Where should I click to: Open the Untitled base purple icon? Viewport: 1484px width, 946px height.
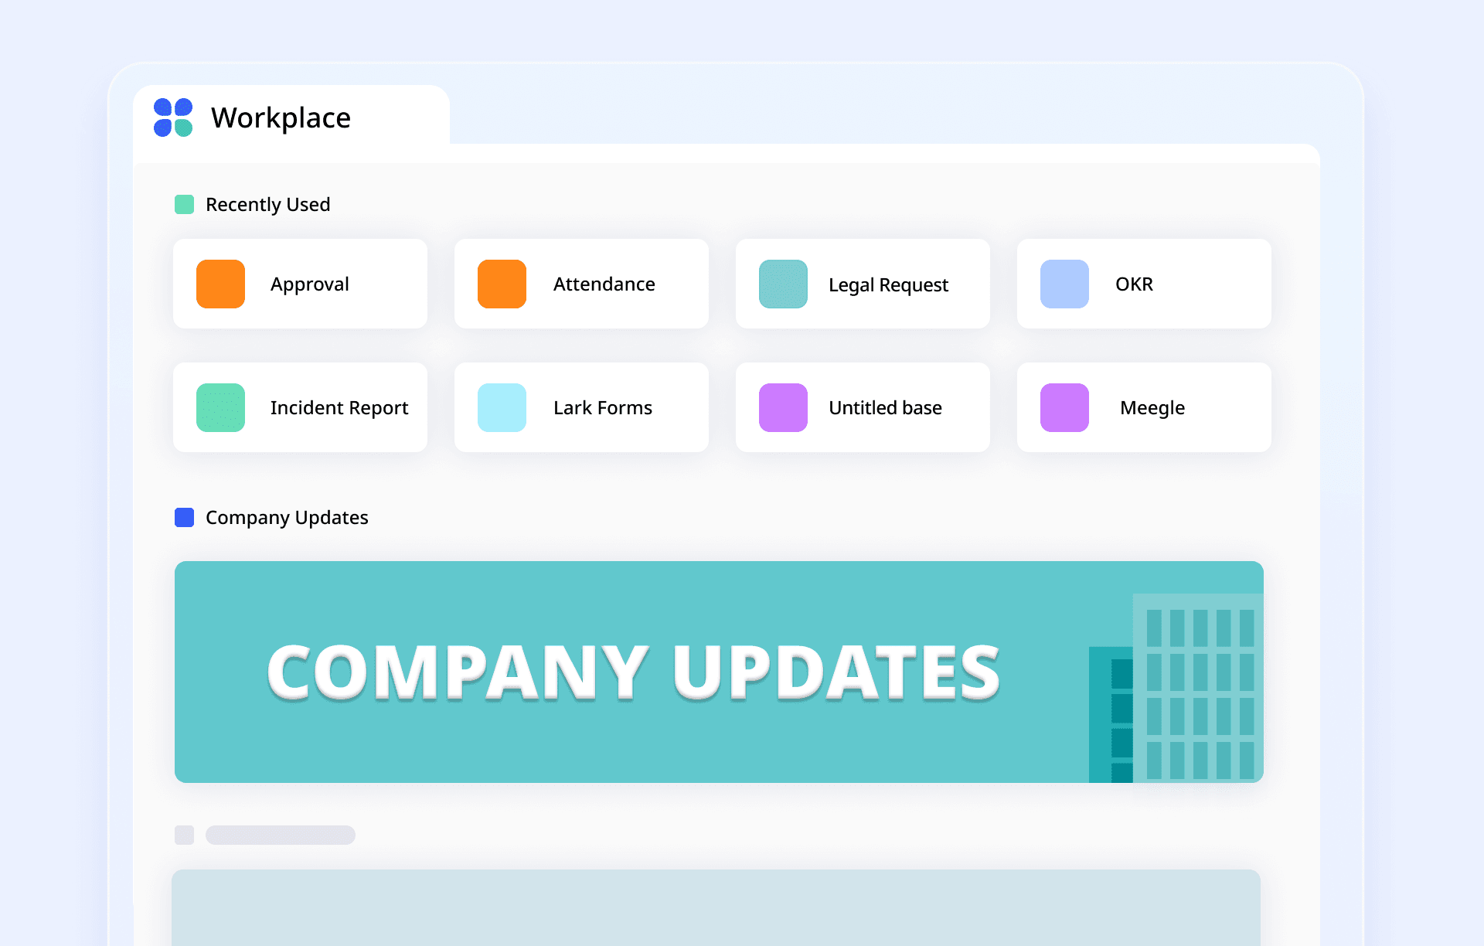point(783,407)
